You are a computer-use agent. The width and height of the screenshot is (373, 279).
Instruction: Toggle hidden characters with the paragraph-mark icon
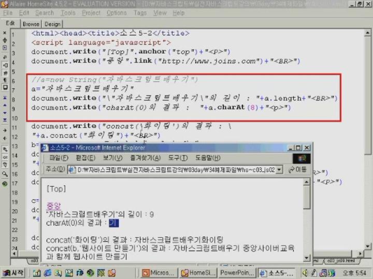5,80
